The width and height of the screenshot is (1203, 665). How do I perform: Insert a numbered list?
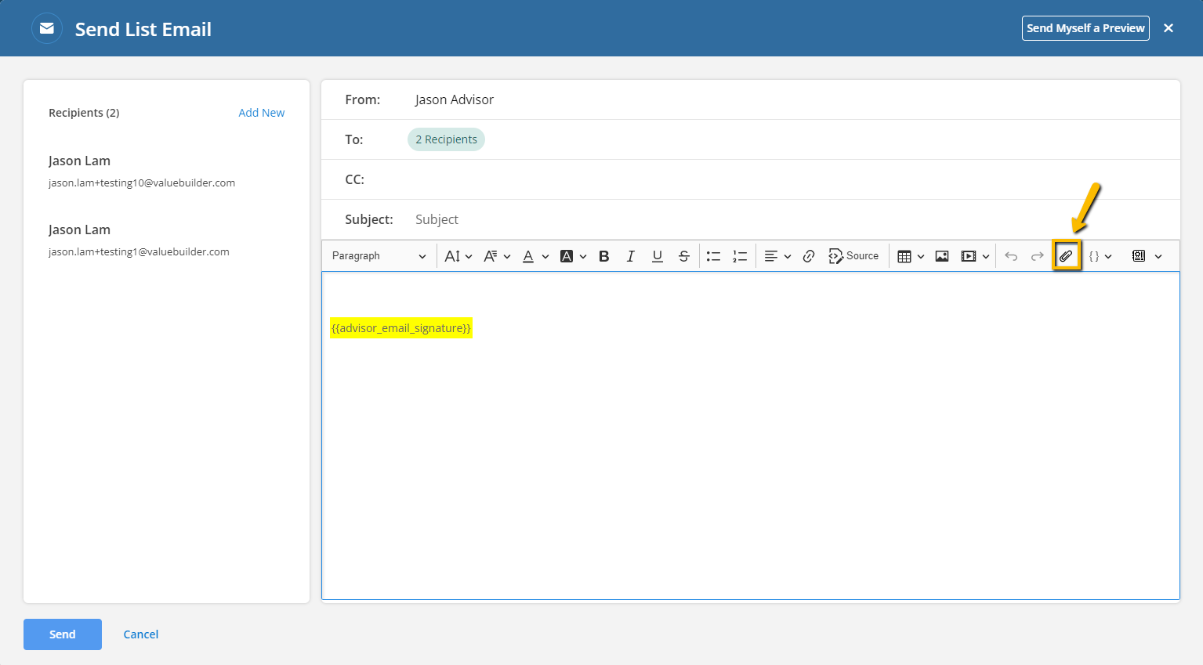pos(740,256)
